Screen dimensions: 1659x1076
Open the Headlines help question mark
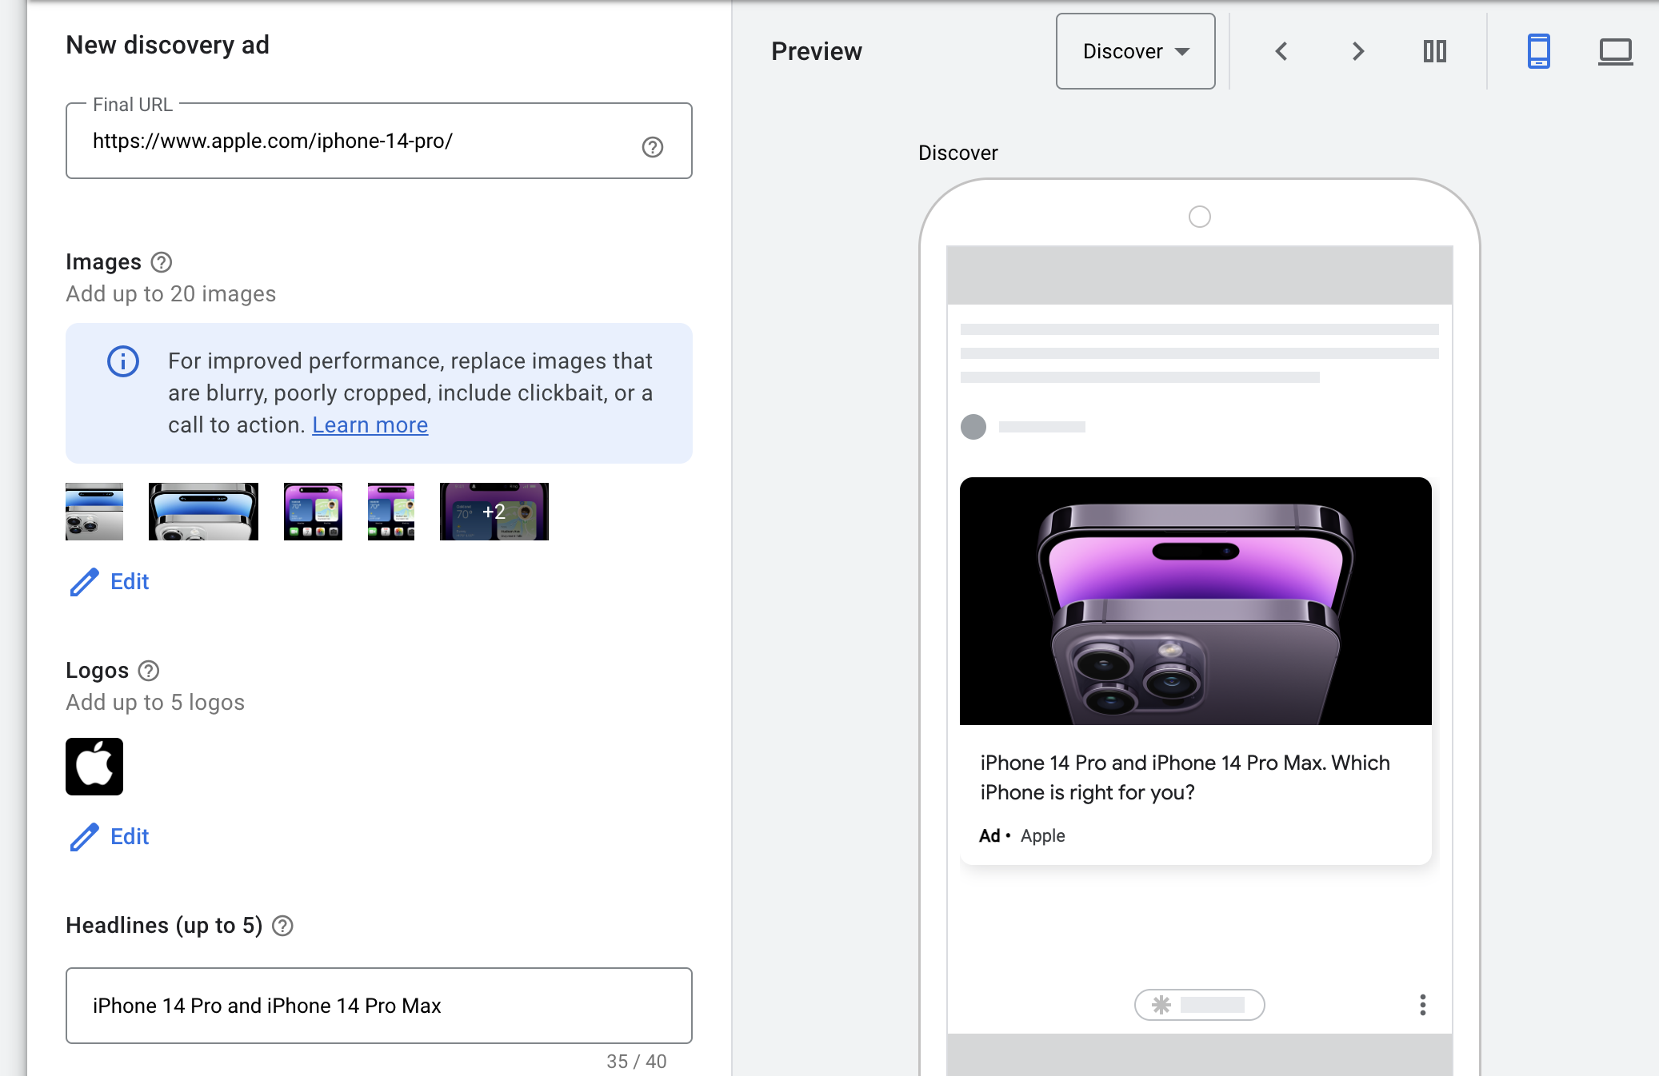pyautogui.click(x=282, y=926)
